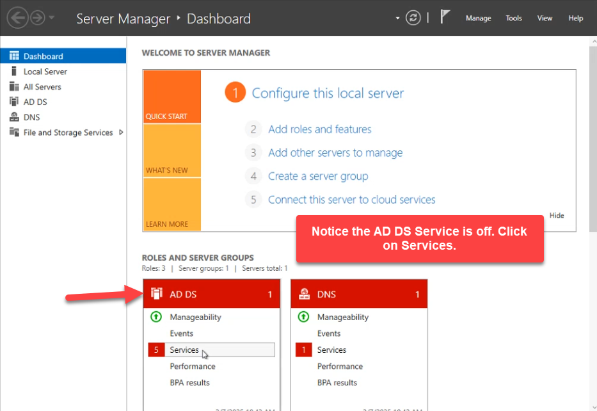The height and width of the screenshot is (411, 597).
Task: Open the Manage menu
Action: [478, 18]
